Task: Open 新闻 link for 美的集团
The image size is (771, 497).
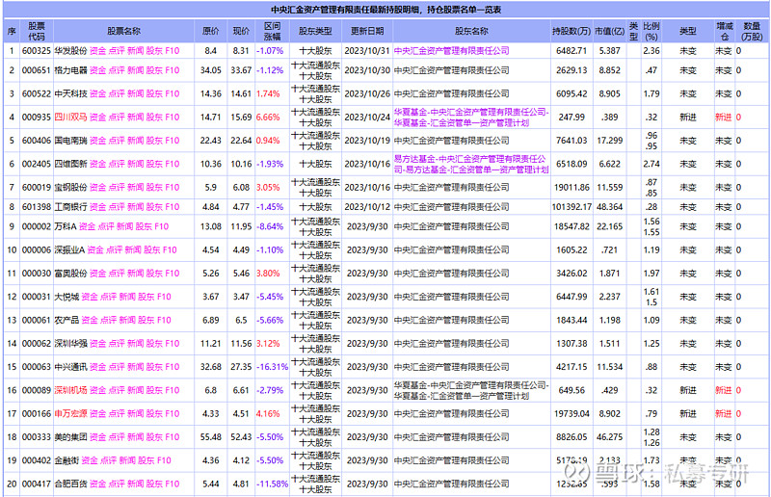Action: click(x=135, y=437)
